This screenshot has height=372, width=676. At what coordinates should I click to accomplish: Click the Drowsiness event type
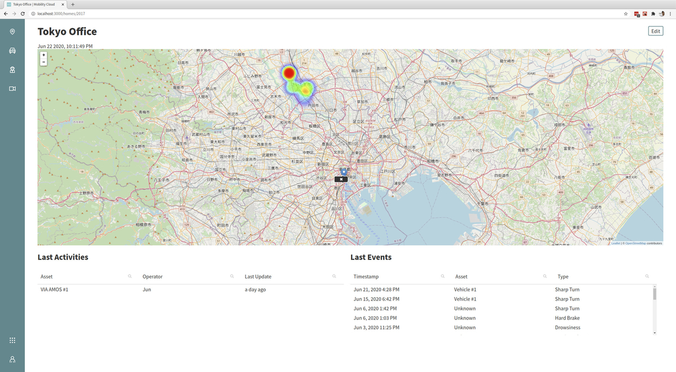click(567, 328)
